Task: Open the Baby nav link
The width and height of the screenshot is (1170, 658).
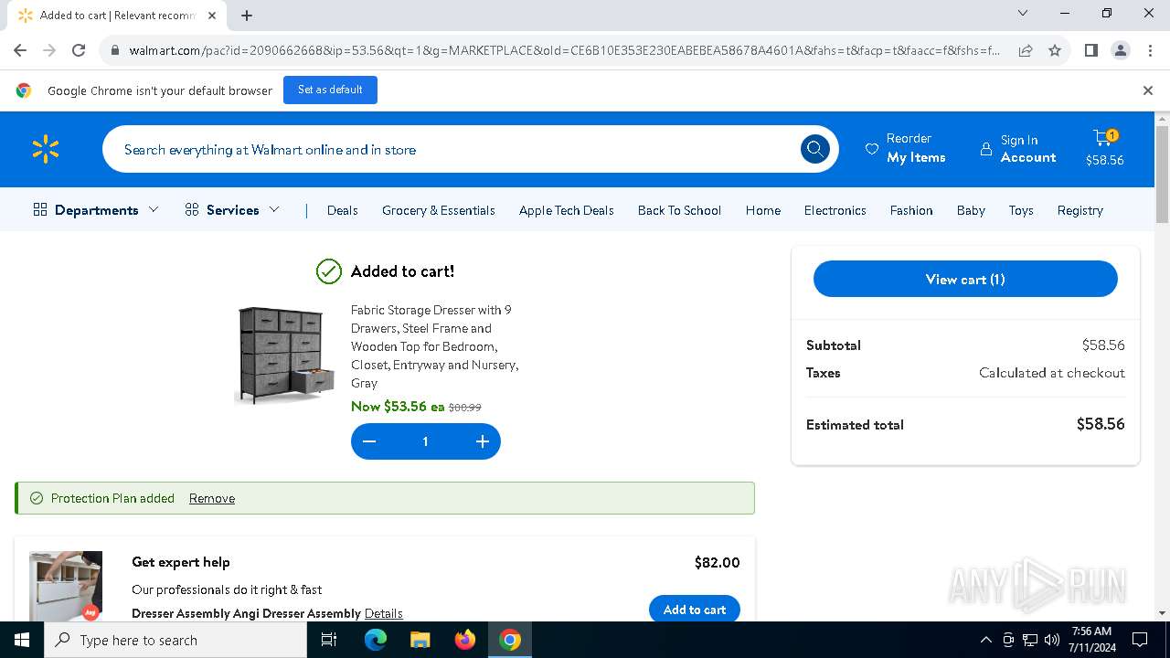Action: point(971,210)
